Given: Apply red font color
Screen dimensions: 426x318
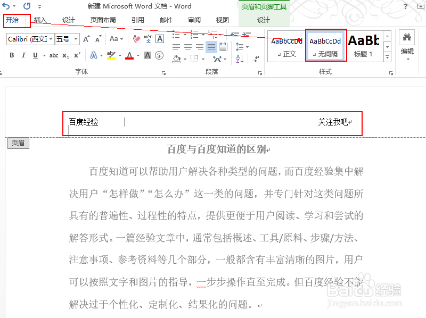Looking at the screenshot, I should tap(129, 55).
